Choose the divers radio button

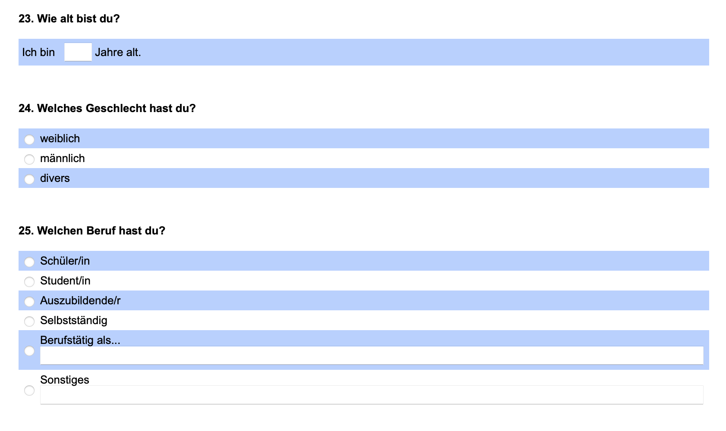click(x=29, y=179)
